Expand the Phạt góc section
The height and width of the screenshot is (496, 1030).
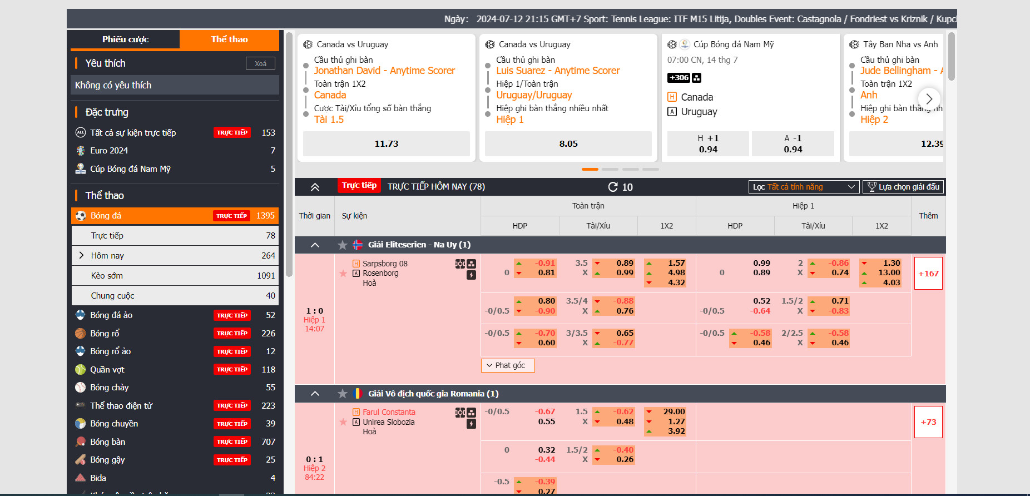(507, 365)
